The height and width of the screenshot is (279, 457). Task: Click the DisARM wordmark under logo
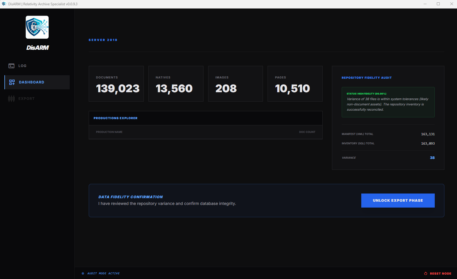(37, 48)
